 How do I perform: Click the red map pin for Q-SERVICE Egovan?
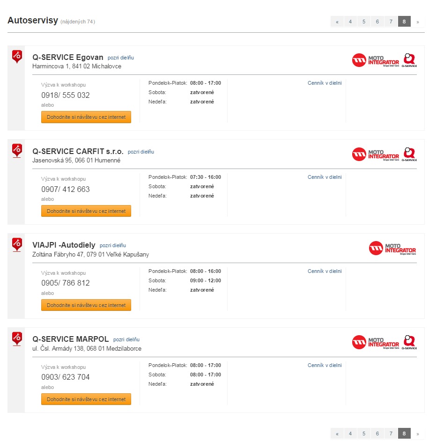point(17,57)
